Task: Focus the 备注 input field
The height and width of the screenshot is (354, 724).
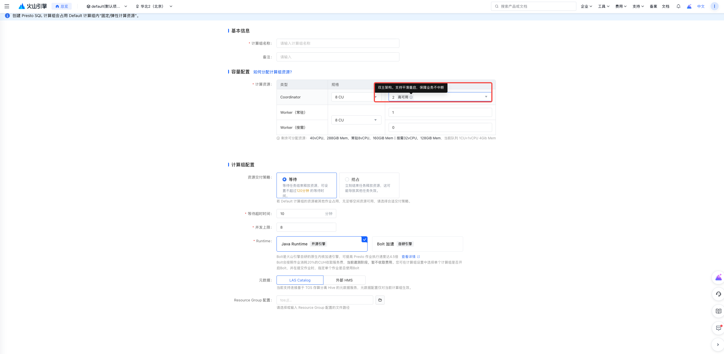Action: (x=338, y=57)
